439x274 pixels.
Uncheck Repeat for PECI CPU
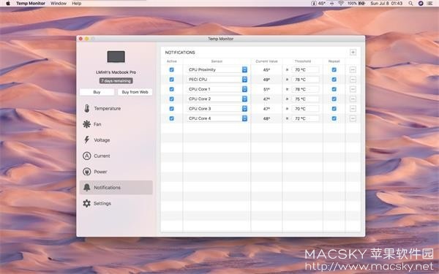(334, 80)
